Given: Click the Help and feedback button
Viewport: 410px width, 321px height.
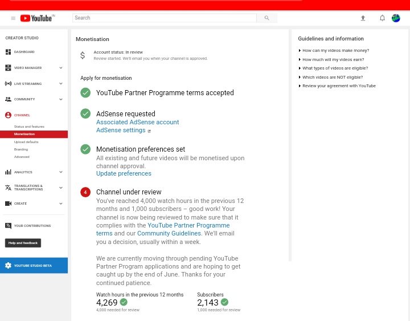Looking at the screenshot, I should coord(23,243).
